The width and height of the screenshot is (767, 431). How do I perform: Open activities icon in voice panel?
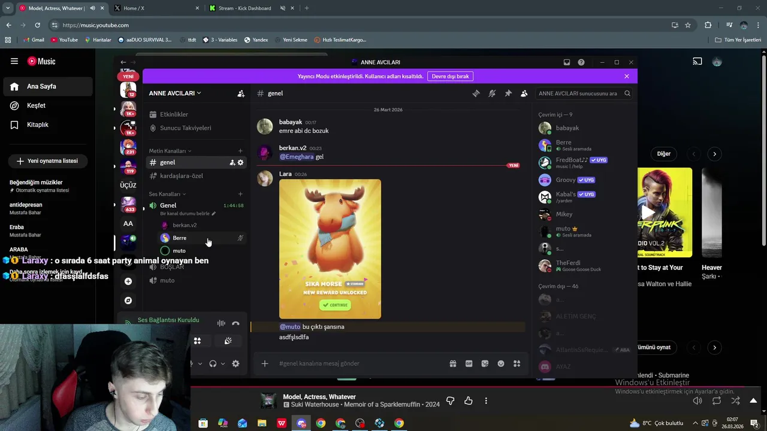pos(197,341)
